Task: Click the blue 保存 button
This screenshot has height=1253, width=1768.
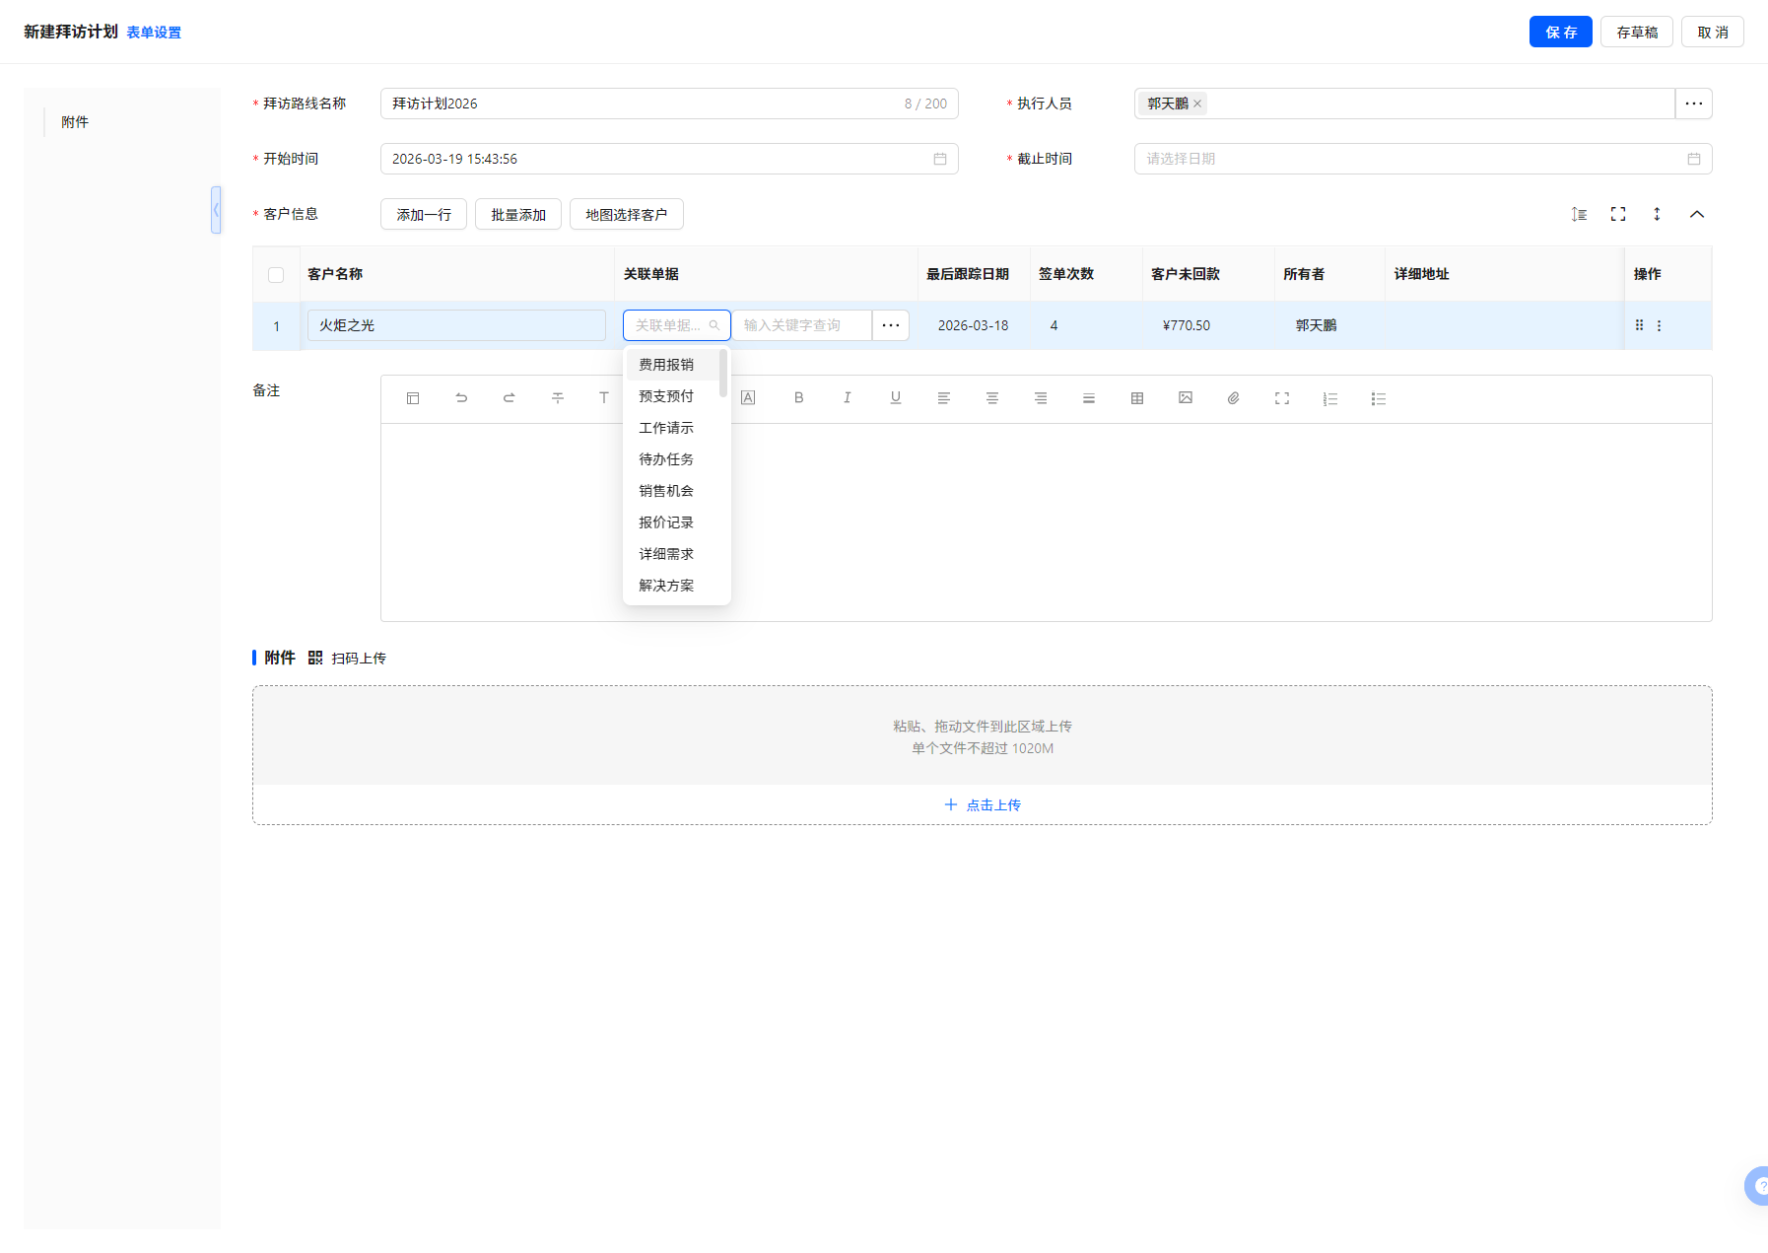Action: pyautogui.click(x=1560, y=33)
